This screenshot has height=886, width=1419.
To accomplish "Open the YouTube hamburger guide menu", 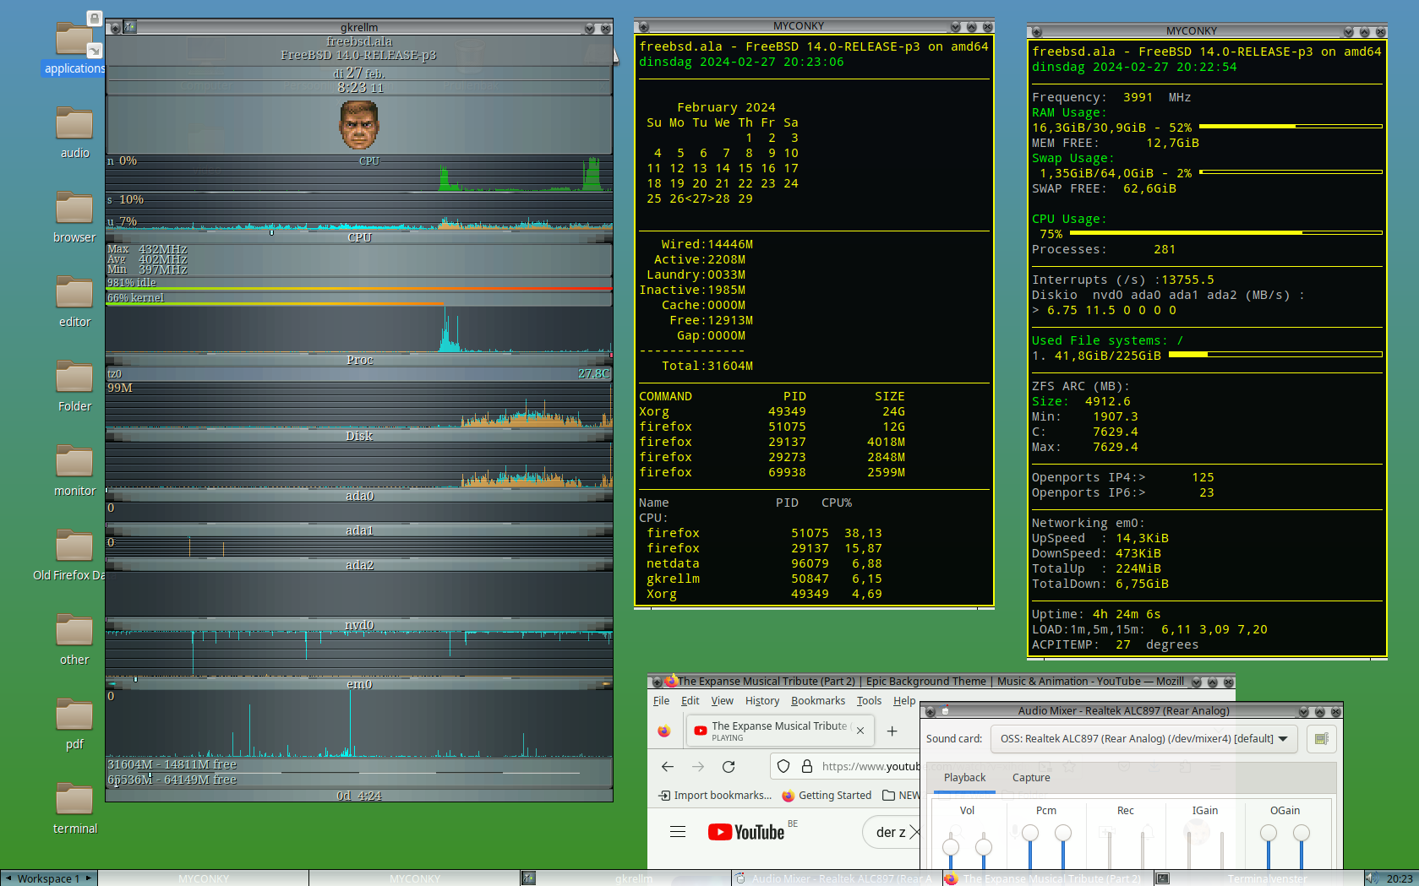I will [x=678, y=832].
